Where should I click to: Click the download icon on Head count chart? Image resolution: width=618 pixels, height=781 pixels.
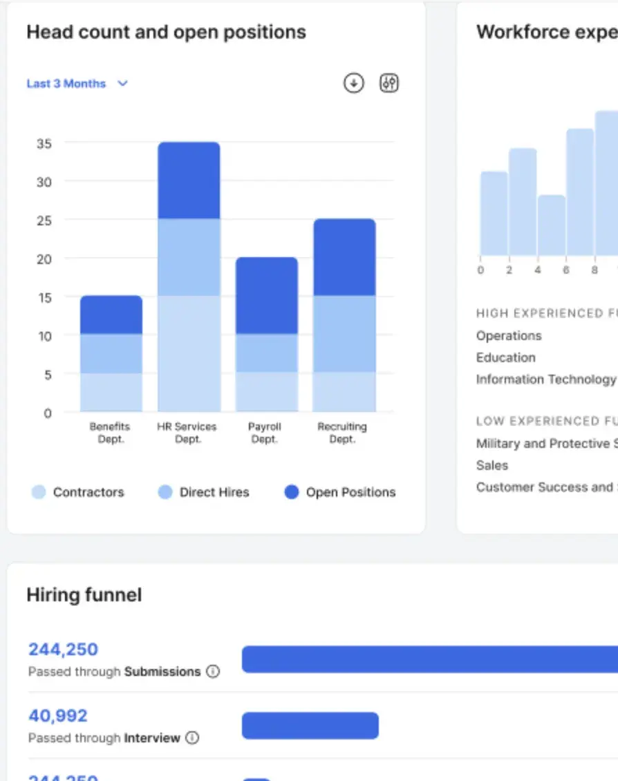pos(353,83)
